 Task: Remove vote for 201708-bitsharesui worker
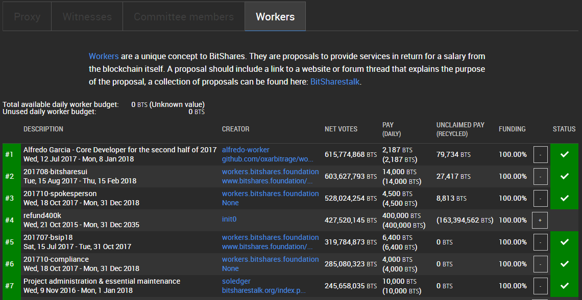[x=541, y=176]
